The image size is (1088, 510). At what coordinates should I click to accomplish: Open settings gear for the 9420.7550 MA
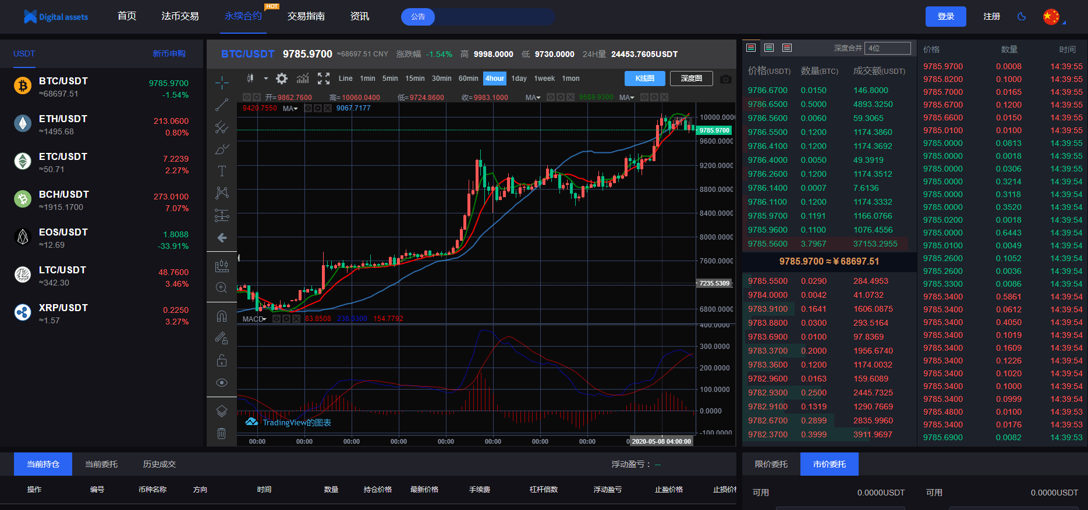pos(318,108)
